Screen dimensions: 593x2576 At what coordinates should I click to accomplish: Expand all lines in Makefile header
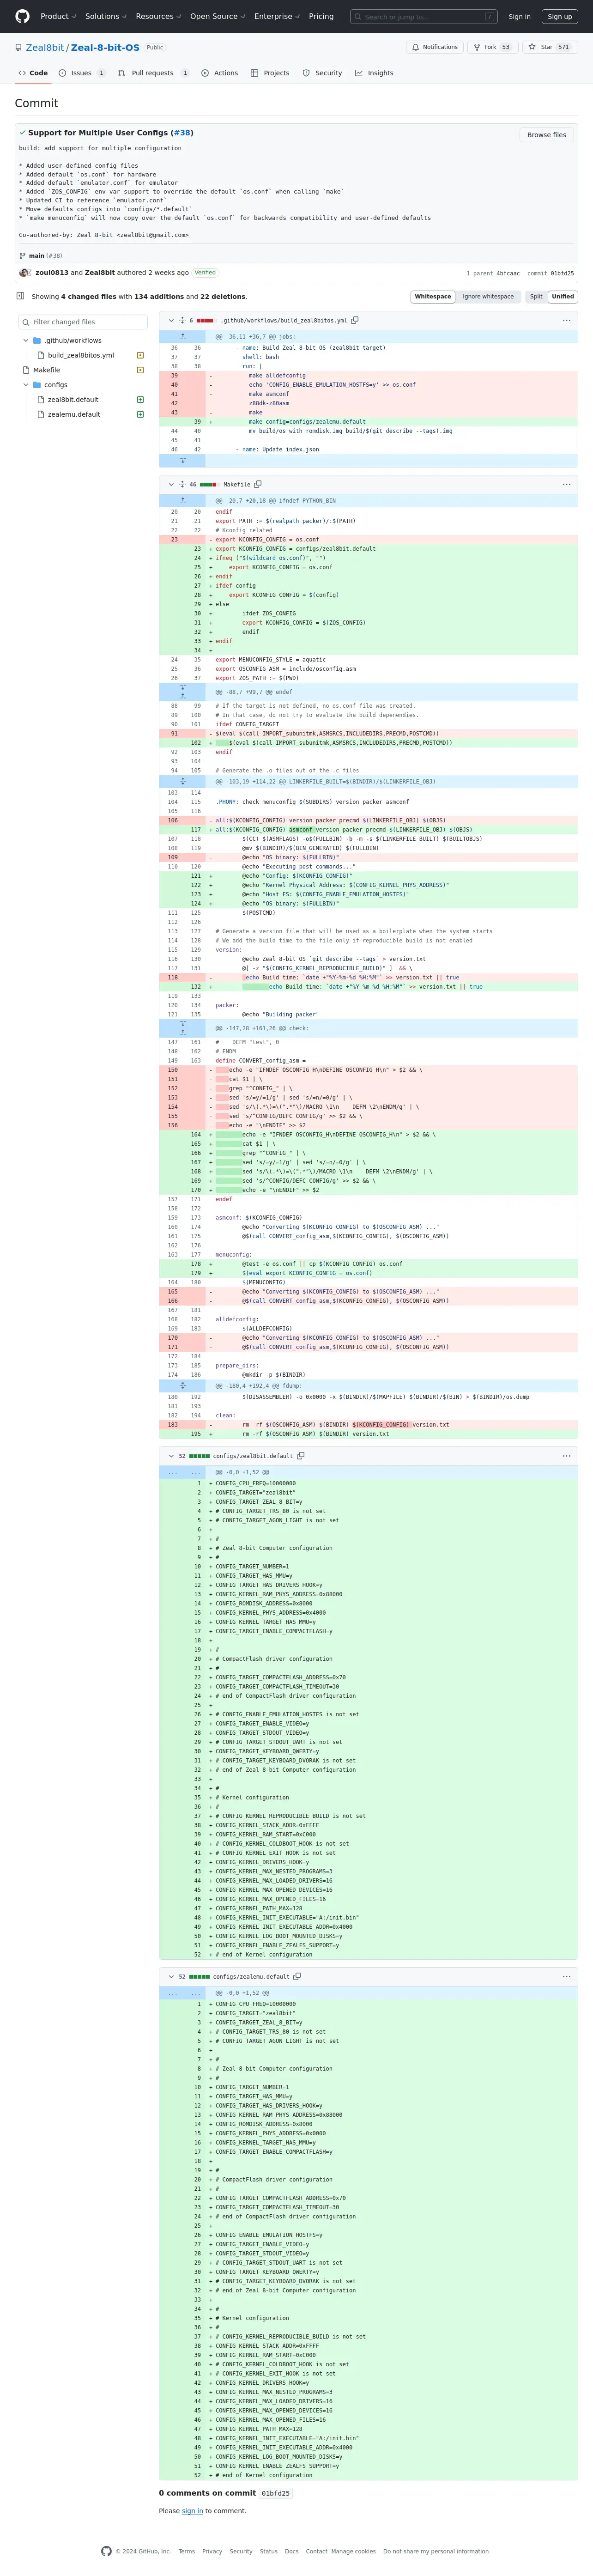(x=182, y=484)
